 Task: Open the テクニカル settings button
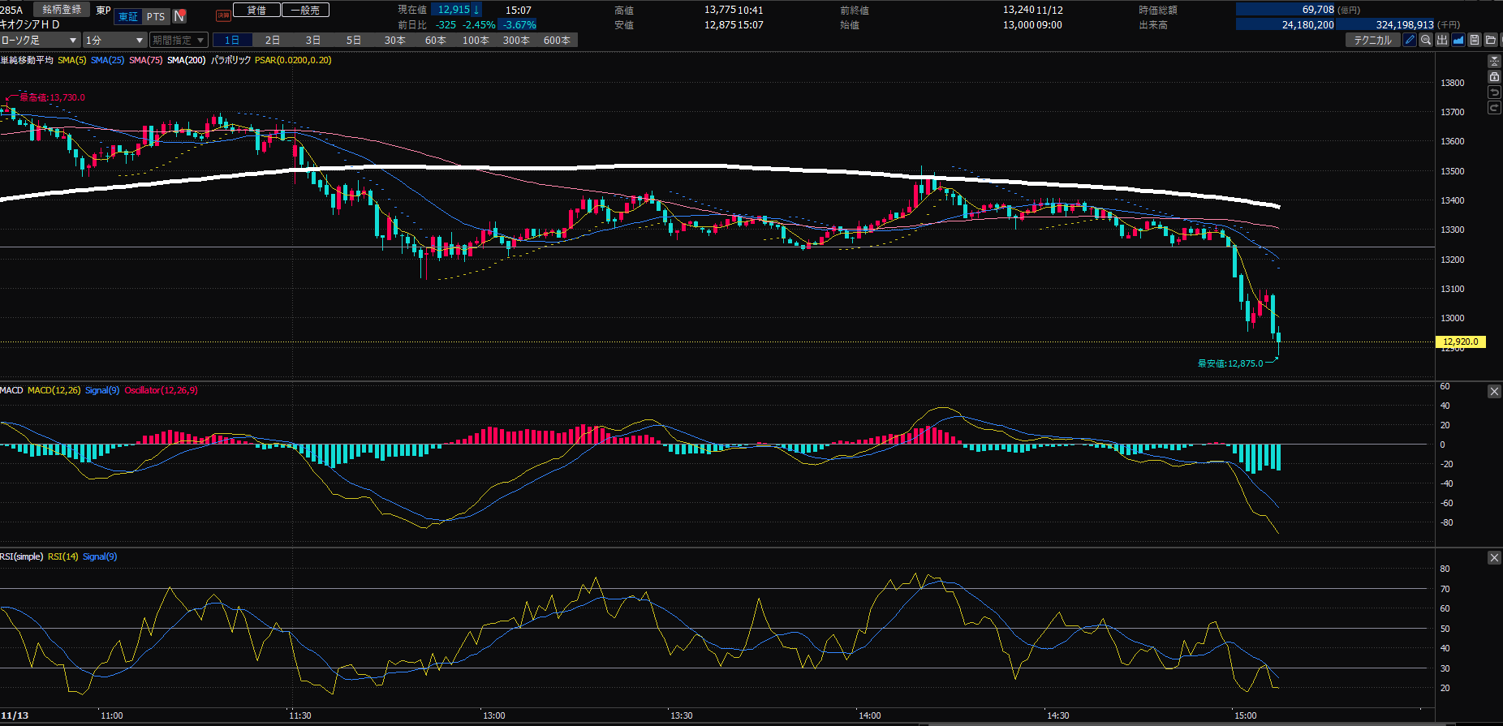[x=1372, y=40]
